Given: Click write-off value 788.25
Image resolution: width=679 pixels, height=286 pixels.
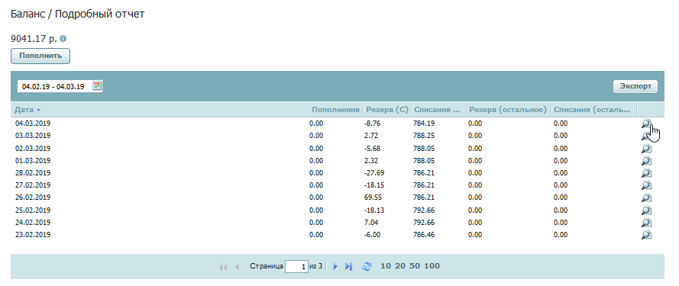Looking at the screenshot, I should [424, 136].
